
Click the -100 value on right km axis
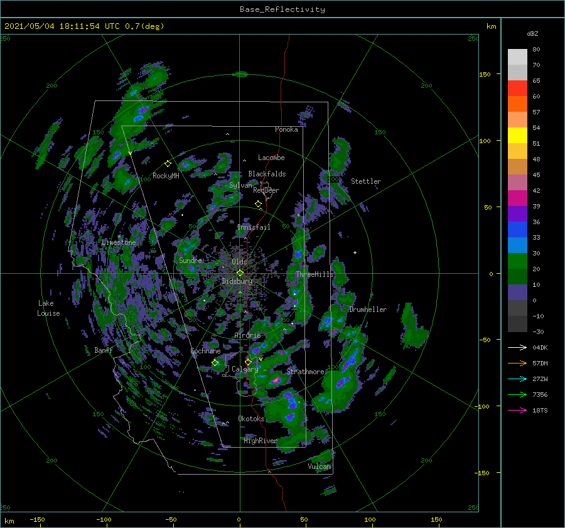point(483,406)
